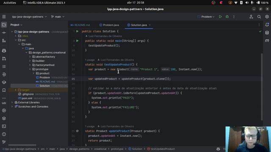
Task: Open project selector lpp-java-design-pattners dropdown
Action: [x=29, y=17]
